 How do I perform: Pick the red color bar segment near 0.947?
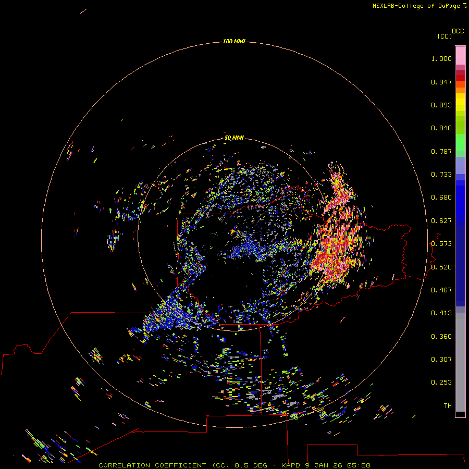(460, 78)
